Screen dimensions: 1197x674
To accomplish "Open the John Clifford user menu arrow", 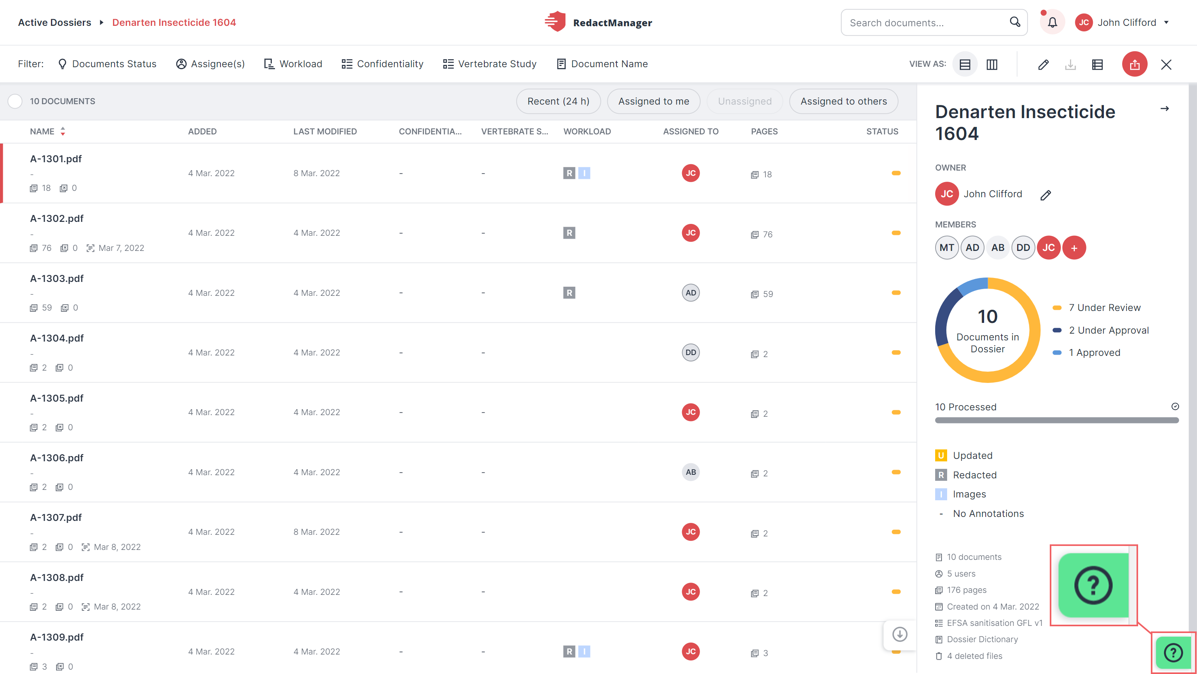I will coord(1166,22).
